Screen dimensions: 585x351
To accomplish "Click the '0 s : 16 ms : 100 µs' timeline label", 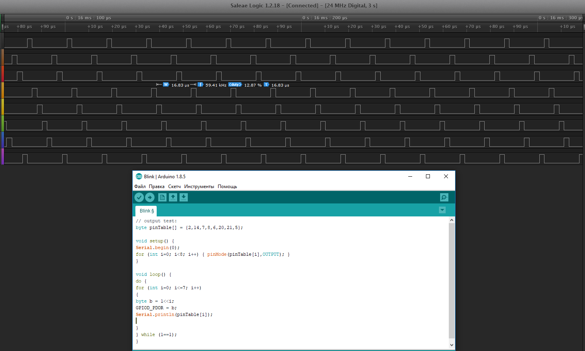I will click(x=89, y=18).
